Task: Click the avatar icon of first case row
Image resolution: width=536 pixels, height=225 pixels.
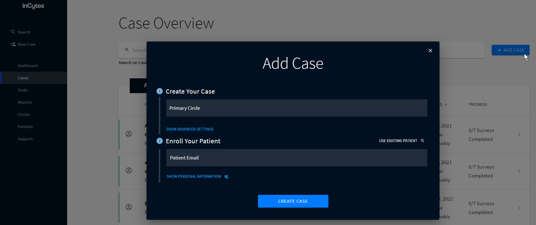Action: [129, 134]
